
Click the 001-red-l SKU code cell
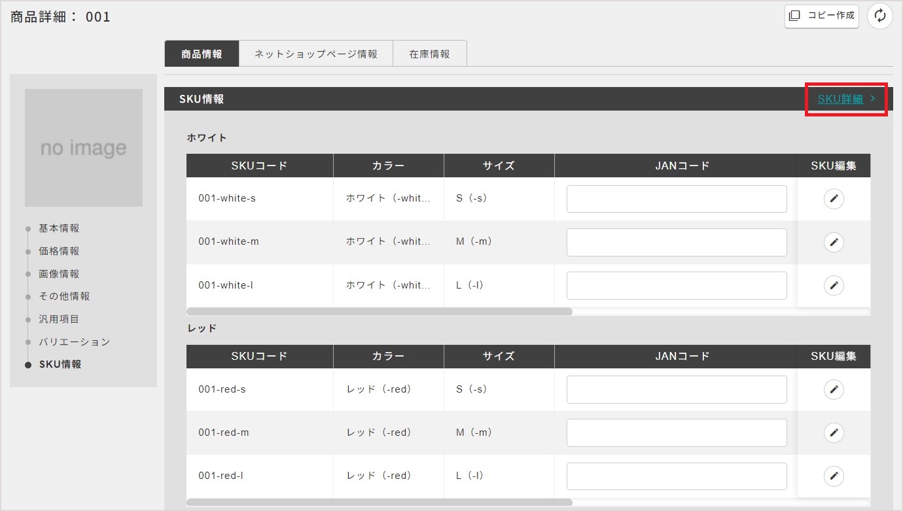point(260,476)
